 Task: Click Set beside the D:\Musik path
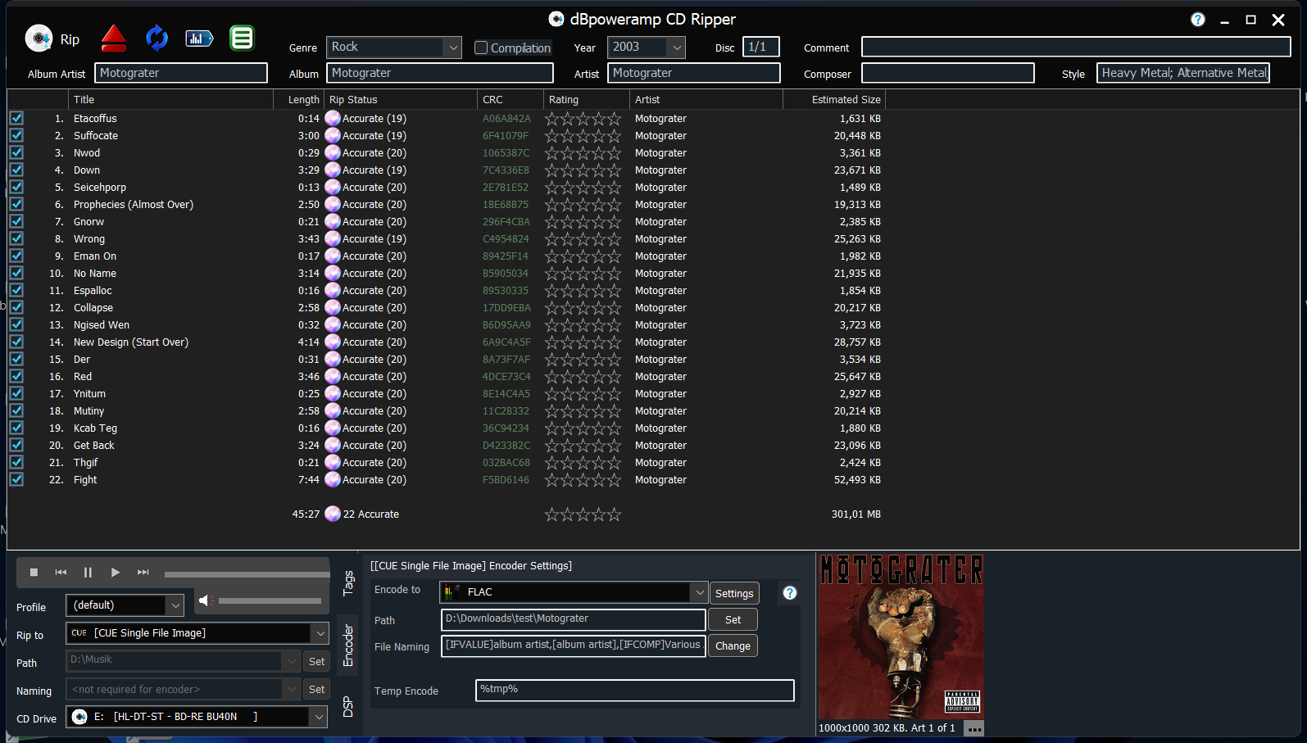tap(317, 661)
